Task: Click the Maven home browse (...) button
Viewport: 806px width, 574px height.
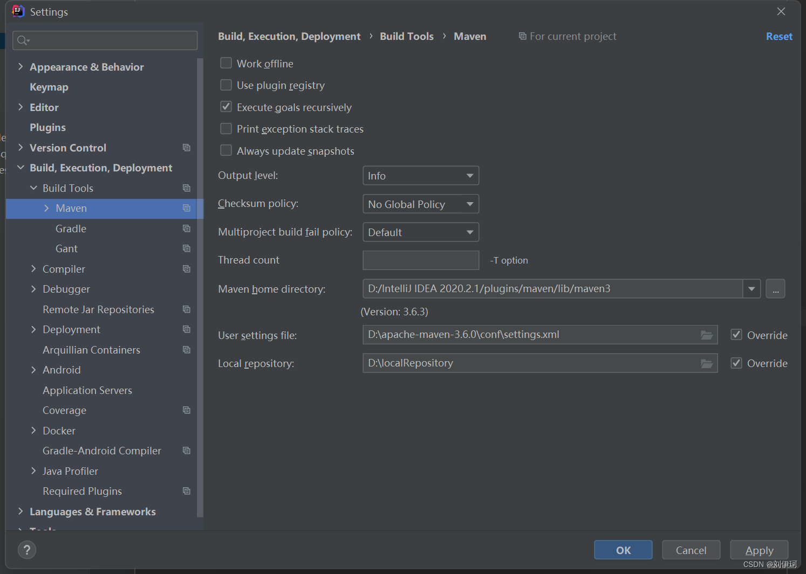Action: tap(775, 289)
